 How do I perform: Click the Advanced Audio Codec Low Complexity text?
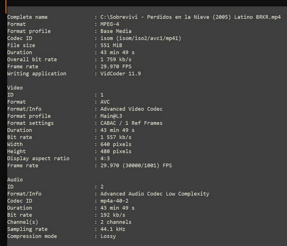[155, 194]
